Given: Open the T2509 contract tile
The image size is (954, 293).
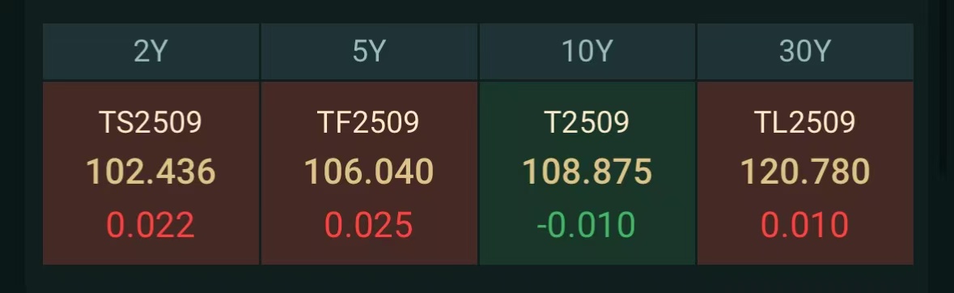Looking at the screenshot, I should pos(587,173).
